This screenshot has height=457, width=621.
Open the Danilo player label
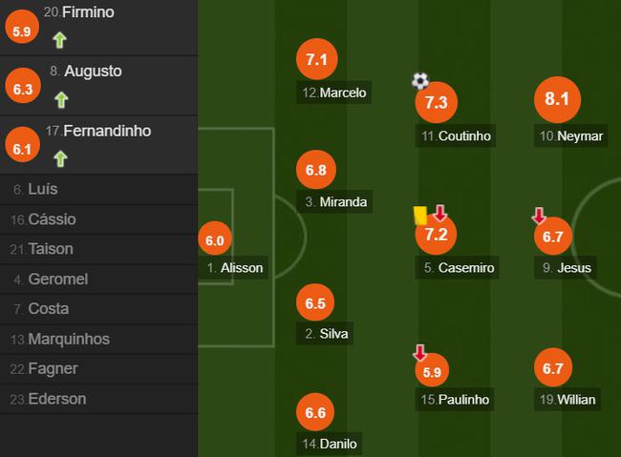(x=331, y=444)
